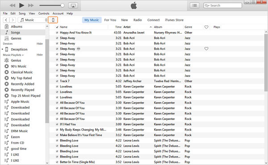The width and height of the screenshot is (268, 165).
Task: Open the DRM Music playlist
Action: click(19, 131)
